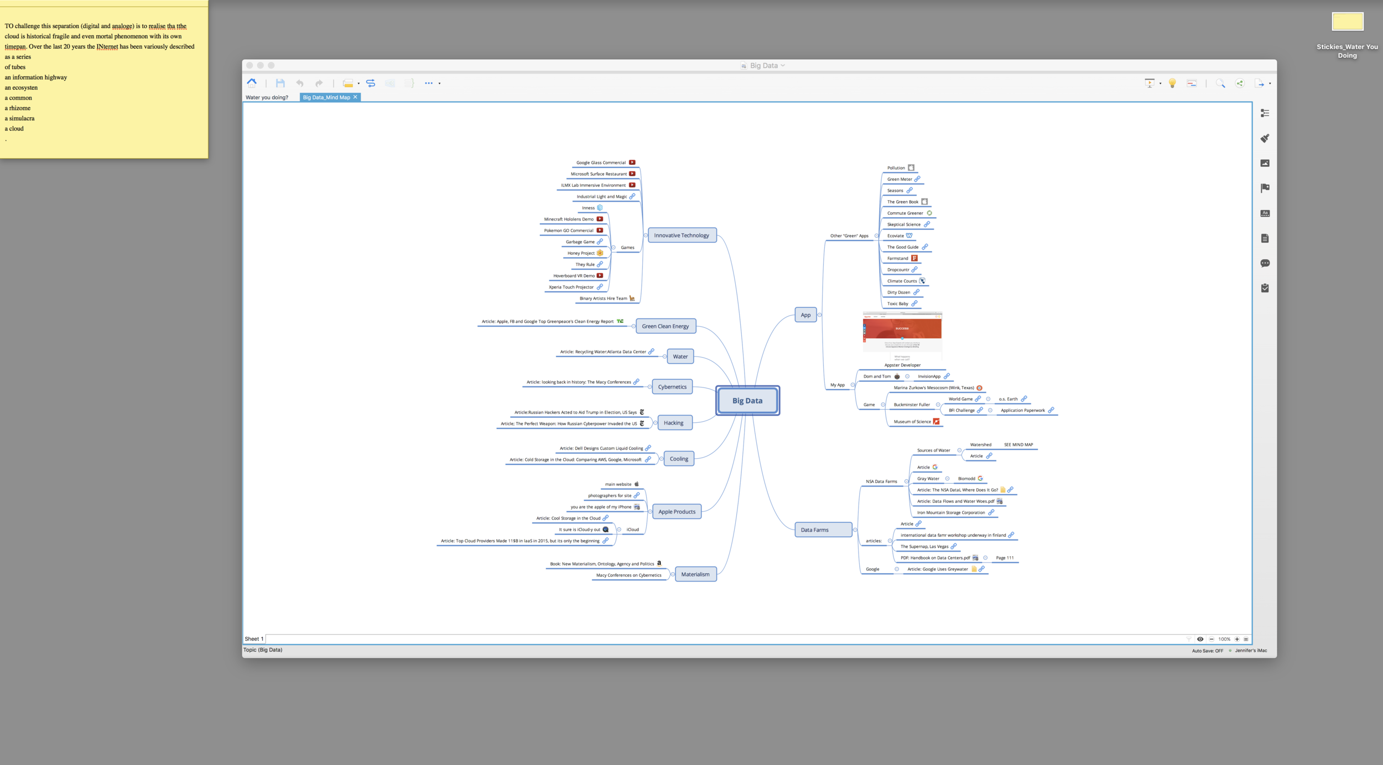Select the Sheet 1 tab at bottom
Viewport: 1383px width, 765px height.
click(254, 638)
